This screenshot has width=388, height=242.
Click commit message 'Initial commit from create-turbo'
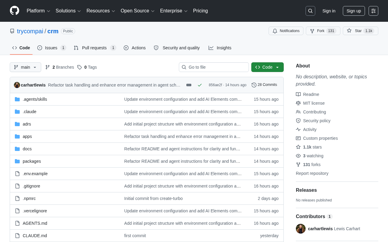point(153,198)
